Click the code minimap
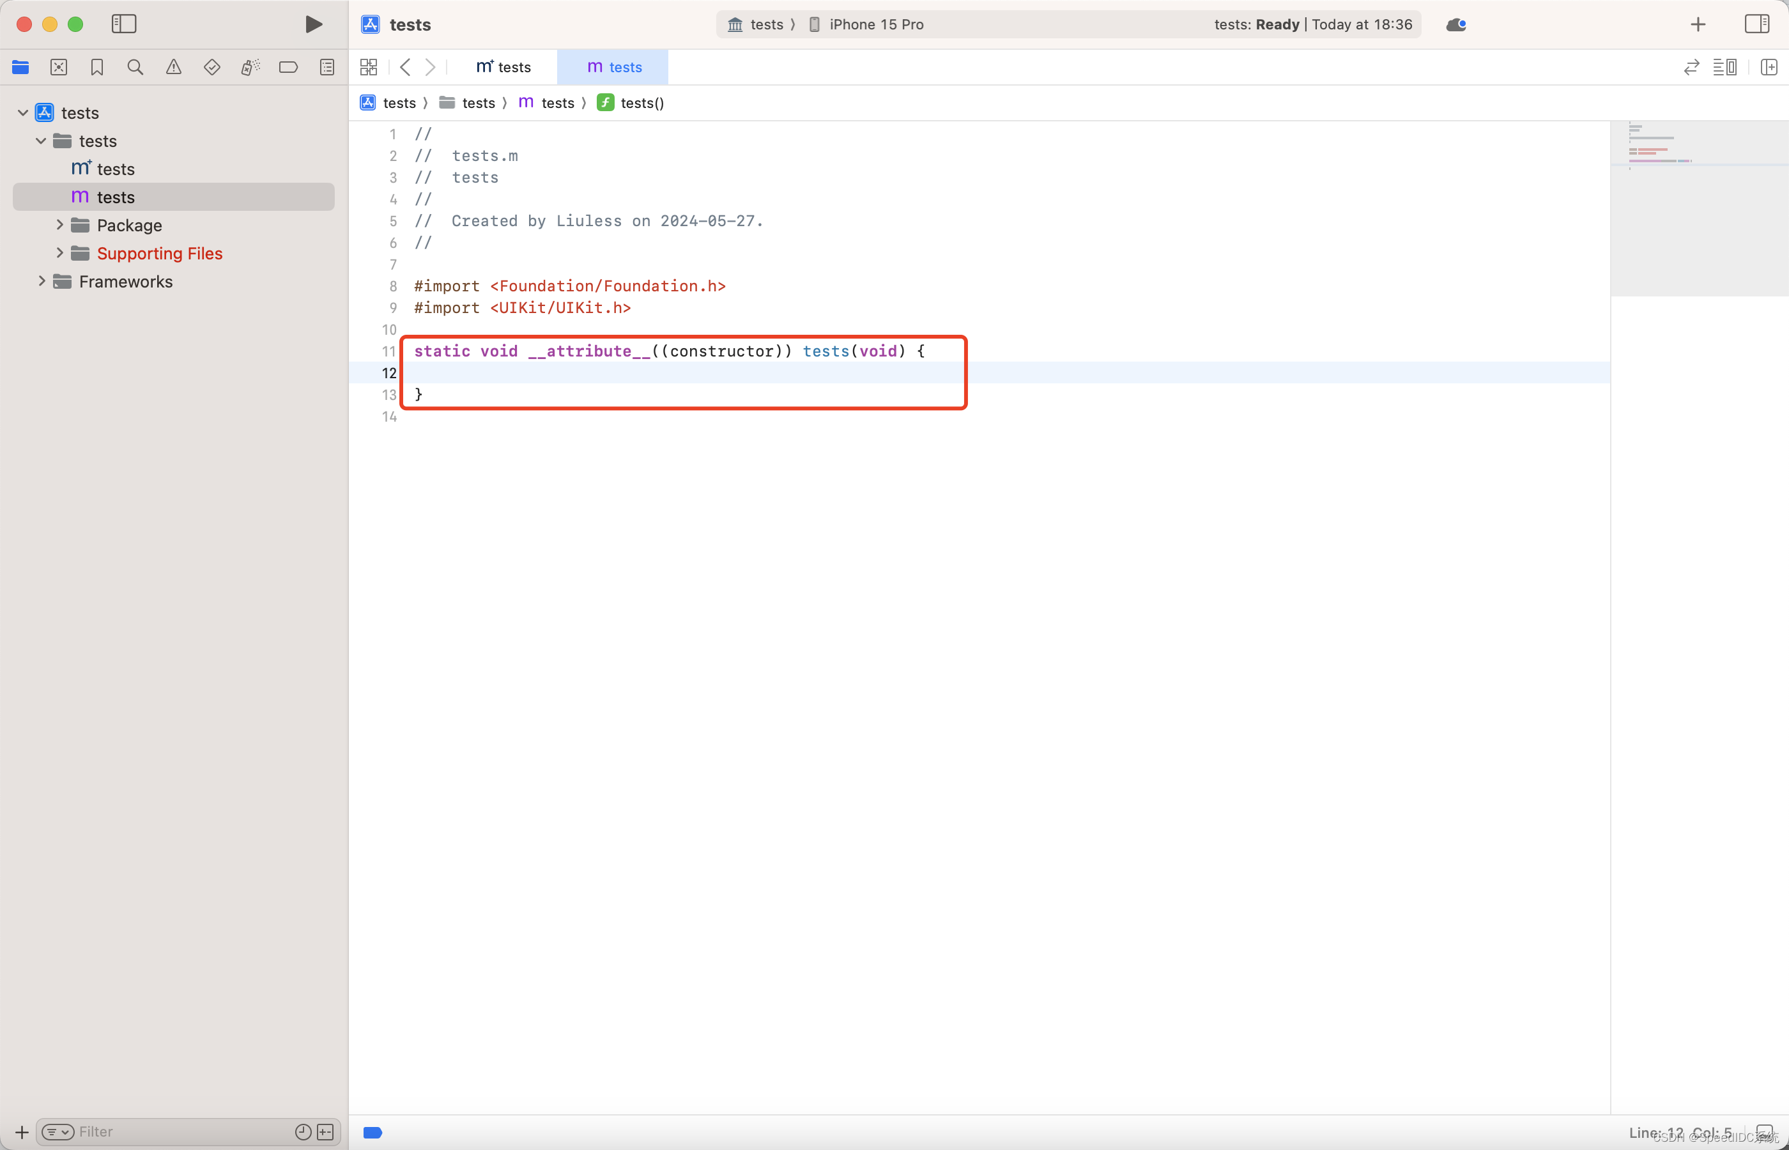This screenshot has height=1150, width=1789. pyautogui.click(x=1699, y=209)
